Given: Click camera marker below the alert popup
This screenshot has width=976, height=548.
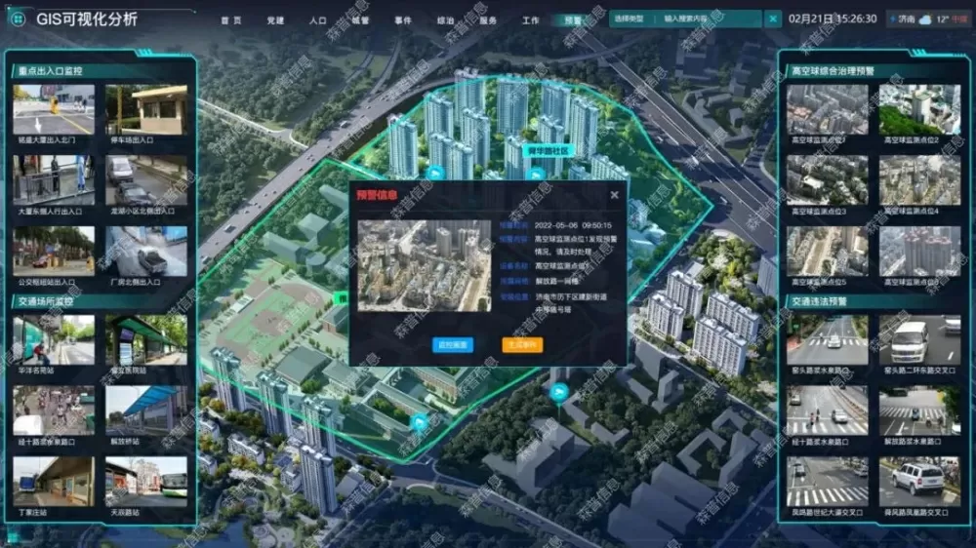Looking at the screenshot, I should [558, 393].
